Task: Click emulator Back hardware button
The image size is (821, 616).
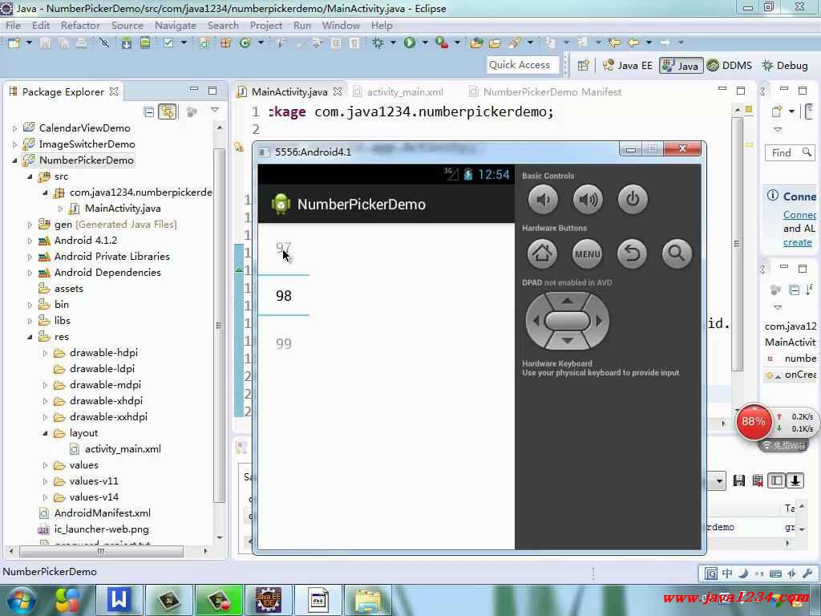Action: (x=632, y=254)
